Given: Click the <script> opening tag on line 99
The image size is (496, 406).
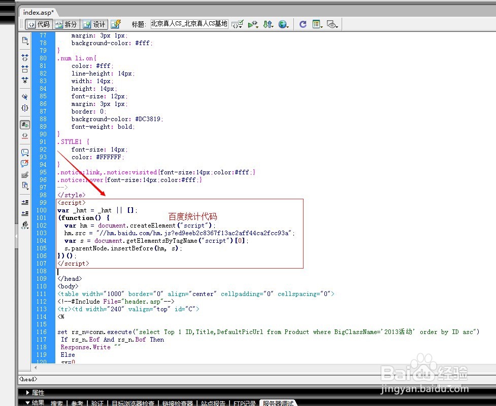Looking at the screenshot, I should pos(72,203).
